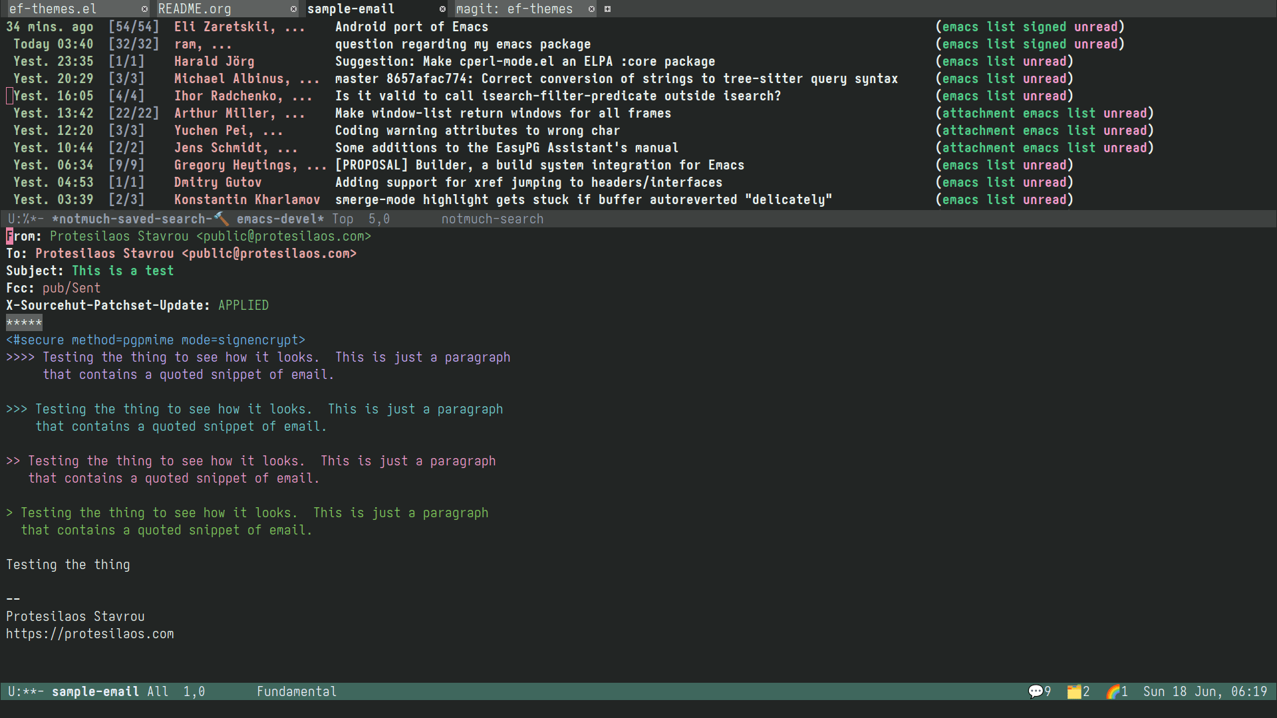The image size is (1277, 718).
Task: Click the 'Top' position indicator
Action: coord(343,219)
